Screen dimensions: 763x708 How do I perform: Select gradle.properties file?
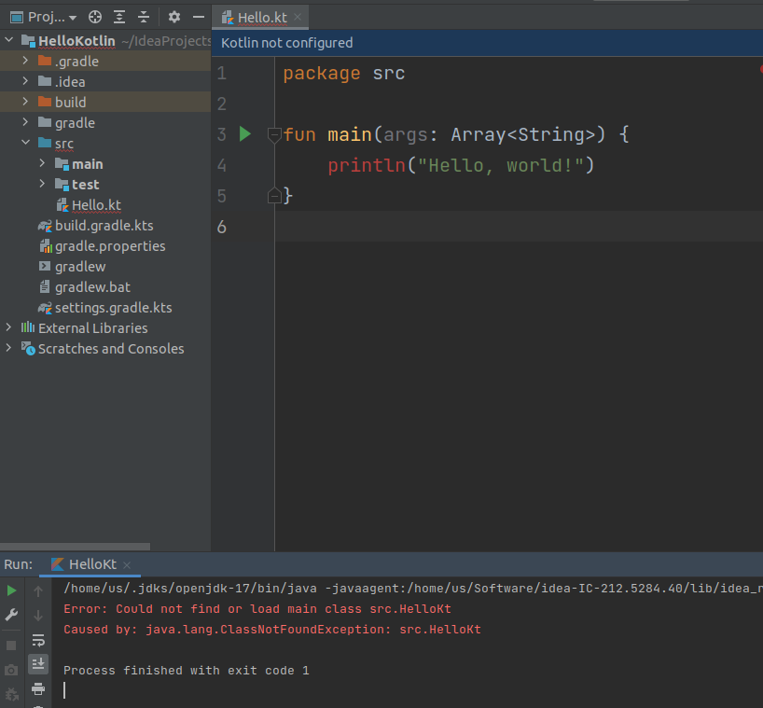point(110,246)
